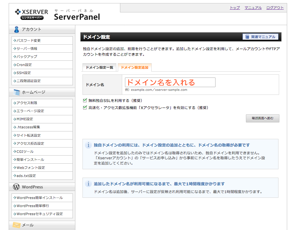Viewport: 307px width, 230px height.
Task: Open サーバー情報 menu item
Action: tap(42, 49)
